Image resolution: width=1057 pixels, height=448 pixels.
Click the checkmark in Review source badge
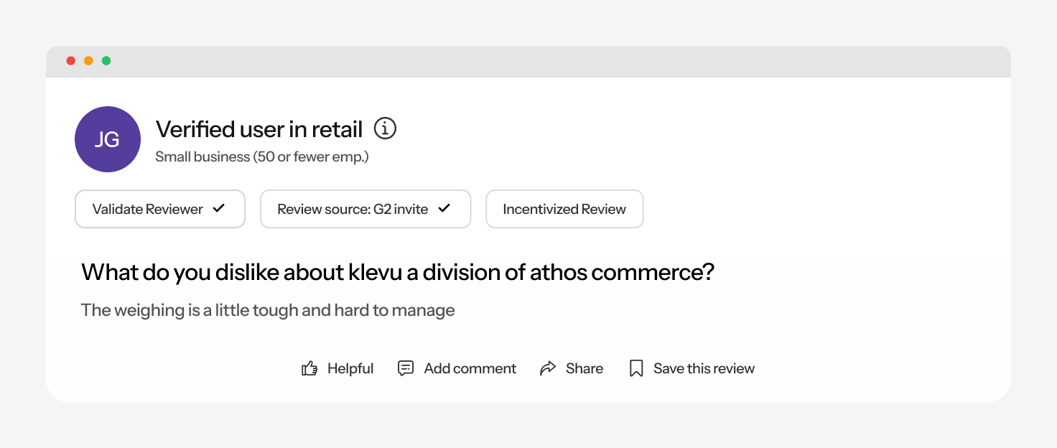coord(444,208)
